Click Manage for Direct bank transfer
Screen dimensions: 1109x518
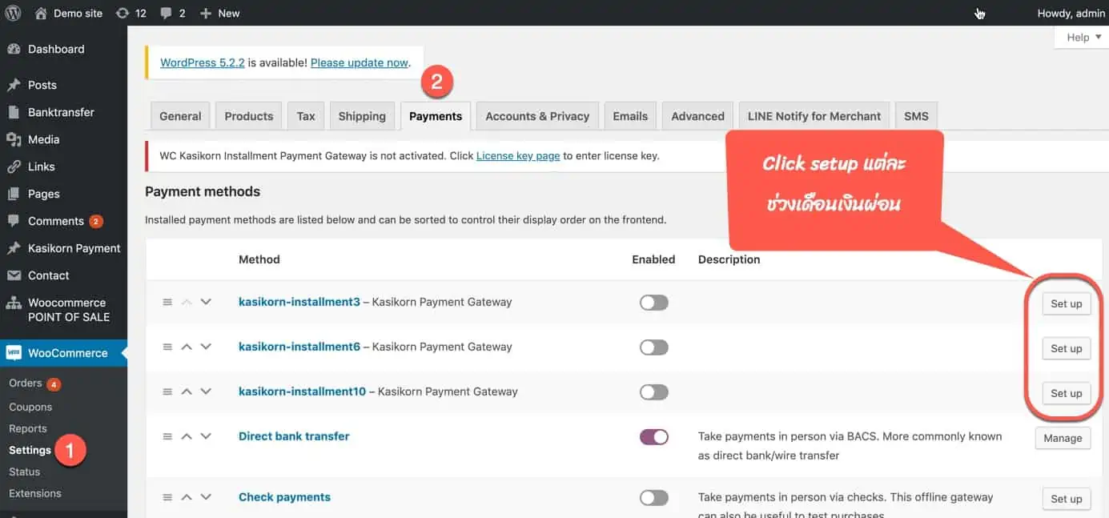tap(1063, 438)
